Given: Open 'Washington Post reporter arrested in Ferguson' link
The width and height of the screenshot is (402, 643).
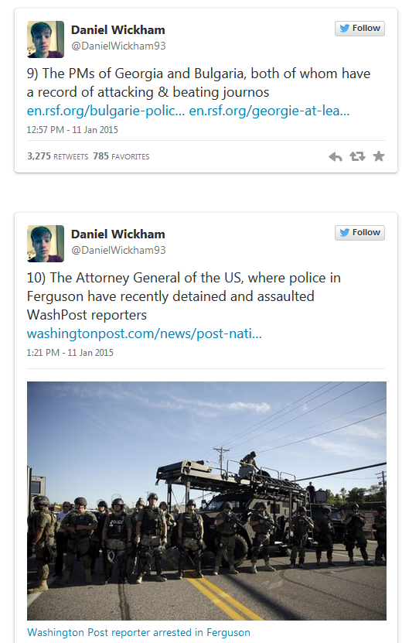Looking at the screenshot, I should (x=138, y=632).
